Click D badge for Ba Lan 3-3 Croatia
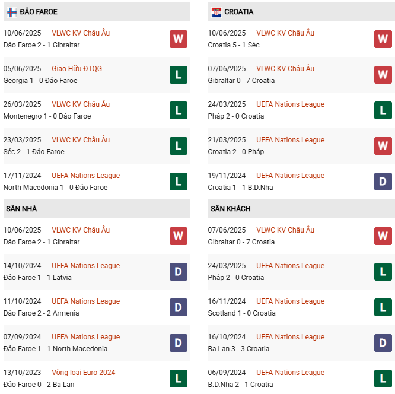Screen dimensions: 395x394 [x=383, y=343]
